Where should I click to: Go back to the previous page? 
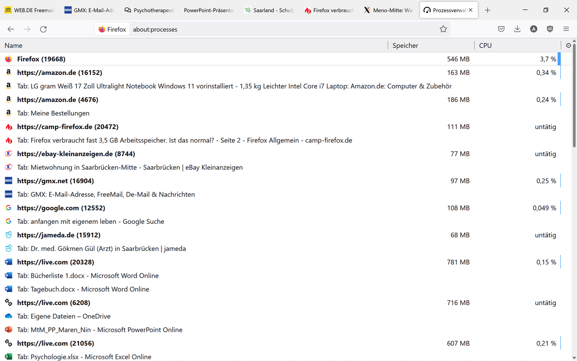tap(11, 29)
